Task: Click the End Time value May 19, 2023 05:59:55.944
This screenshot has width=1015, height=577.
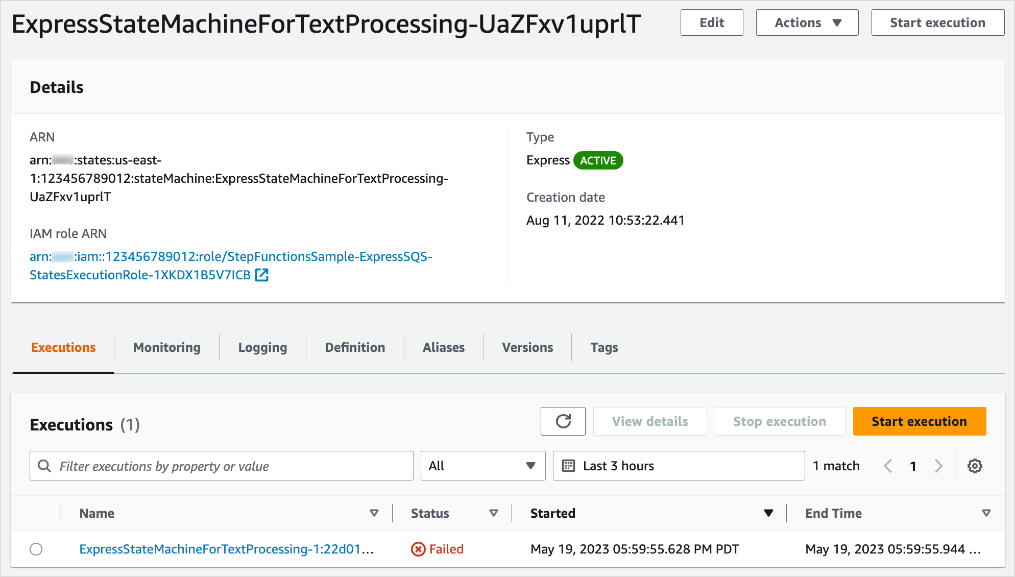Action: 893,549
